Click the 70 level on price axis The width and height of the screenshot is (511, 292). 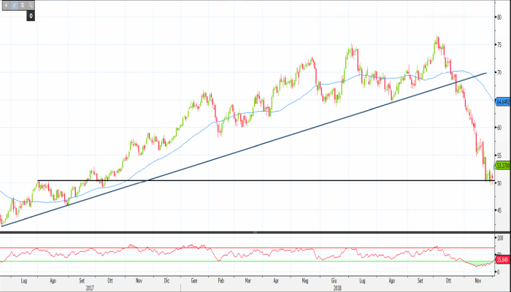499,72
